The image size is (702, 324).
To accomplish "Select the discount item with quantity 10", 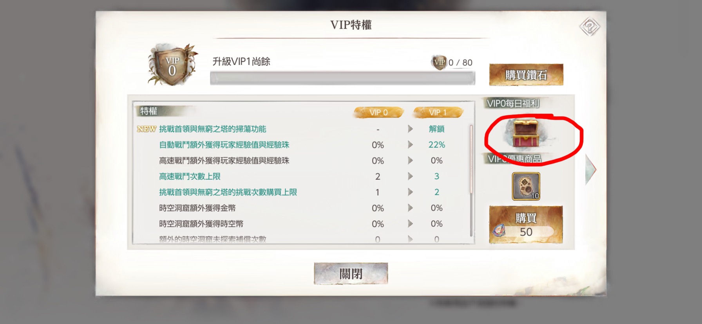I will tap(526, 186).
